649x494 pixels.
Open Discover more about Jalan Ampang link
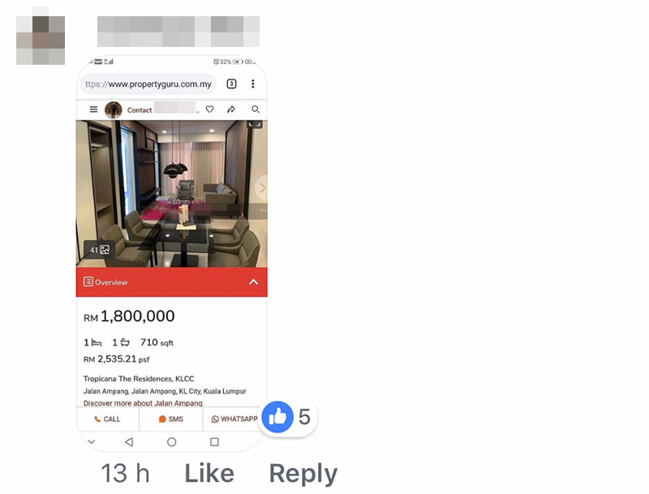tap(143, 403)
